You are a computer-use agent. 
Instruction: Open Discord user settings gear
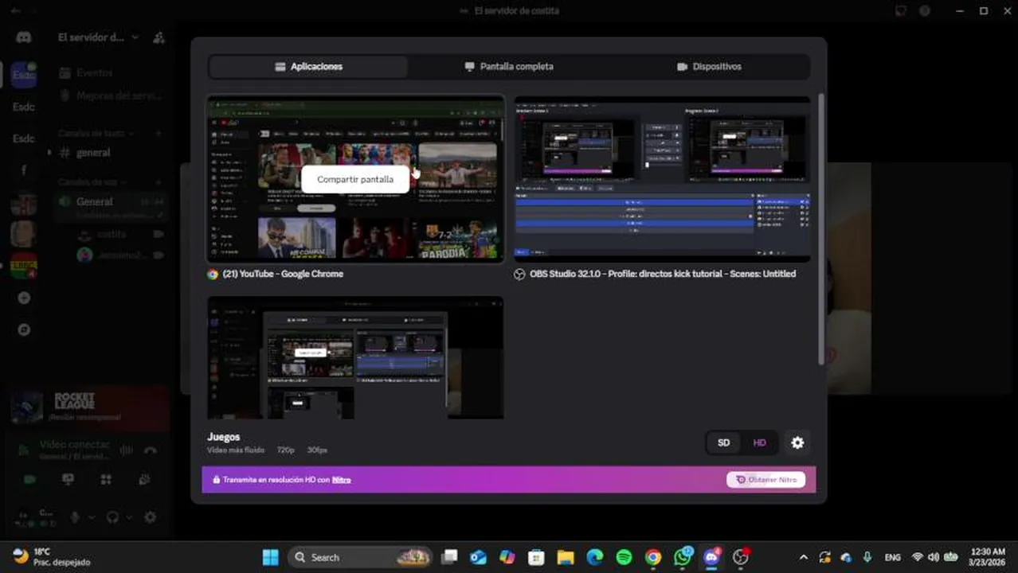click(x=150, y=517)
